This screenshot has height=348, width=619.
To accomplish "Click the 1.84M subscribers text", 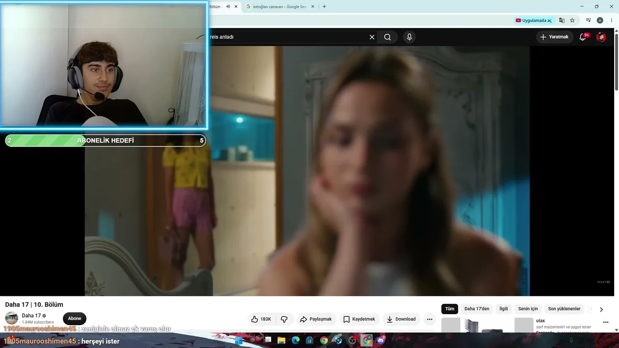I will [38, 322].
